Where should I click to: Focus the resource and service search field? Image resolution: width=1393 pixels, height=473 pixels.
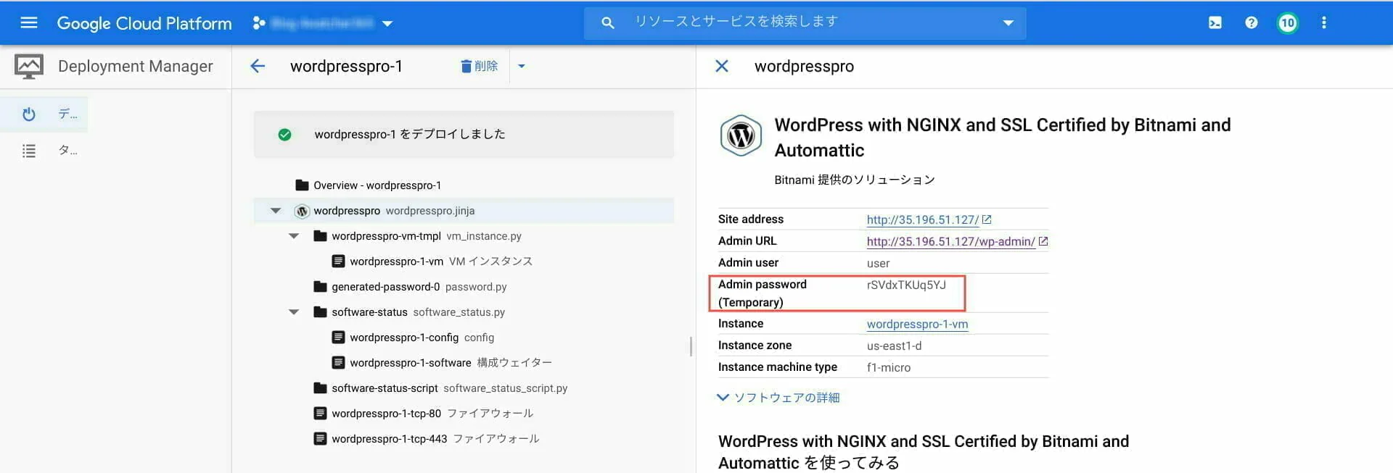coord(805,22)
